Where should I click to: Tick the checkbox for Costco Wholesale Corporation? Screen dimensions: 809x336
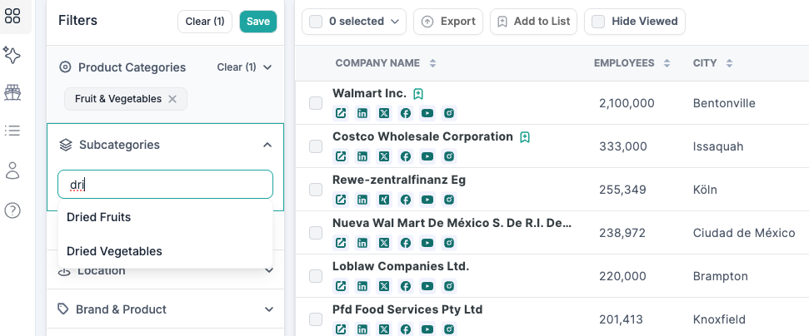tap(316, 146)
